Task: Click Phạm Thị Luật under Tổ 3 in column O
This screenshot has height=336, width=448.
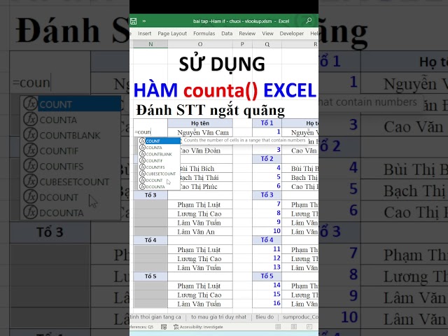Action: tap(200, 204)
